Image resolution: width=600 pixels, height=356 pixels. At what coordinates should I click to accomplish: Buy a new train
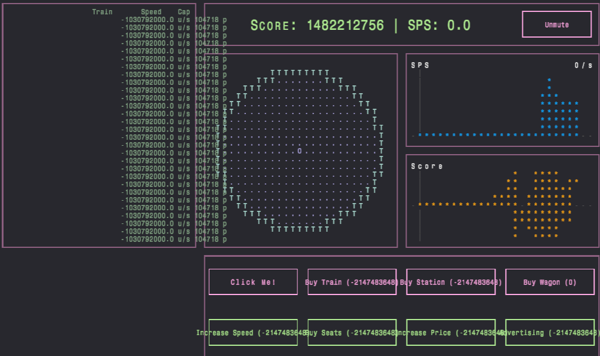pyautogui.click(x=352, y=282)
